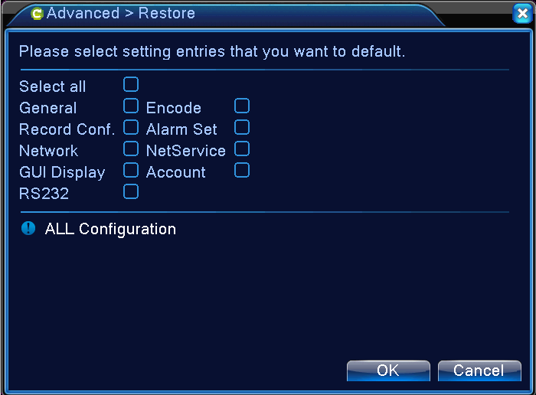Check the GUI Display checkbox
The image size is (536, 395).
[131, 170]
